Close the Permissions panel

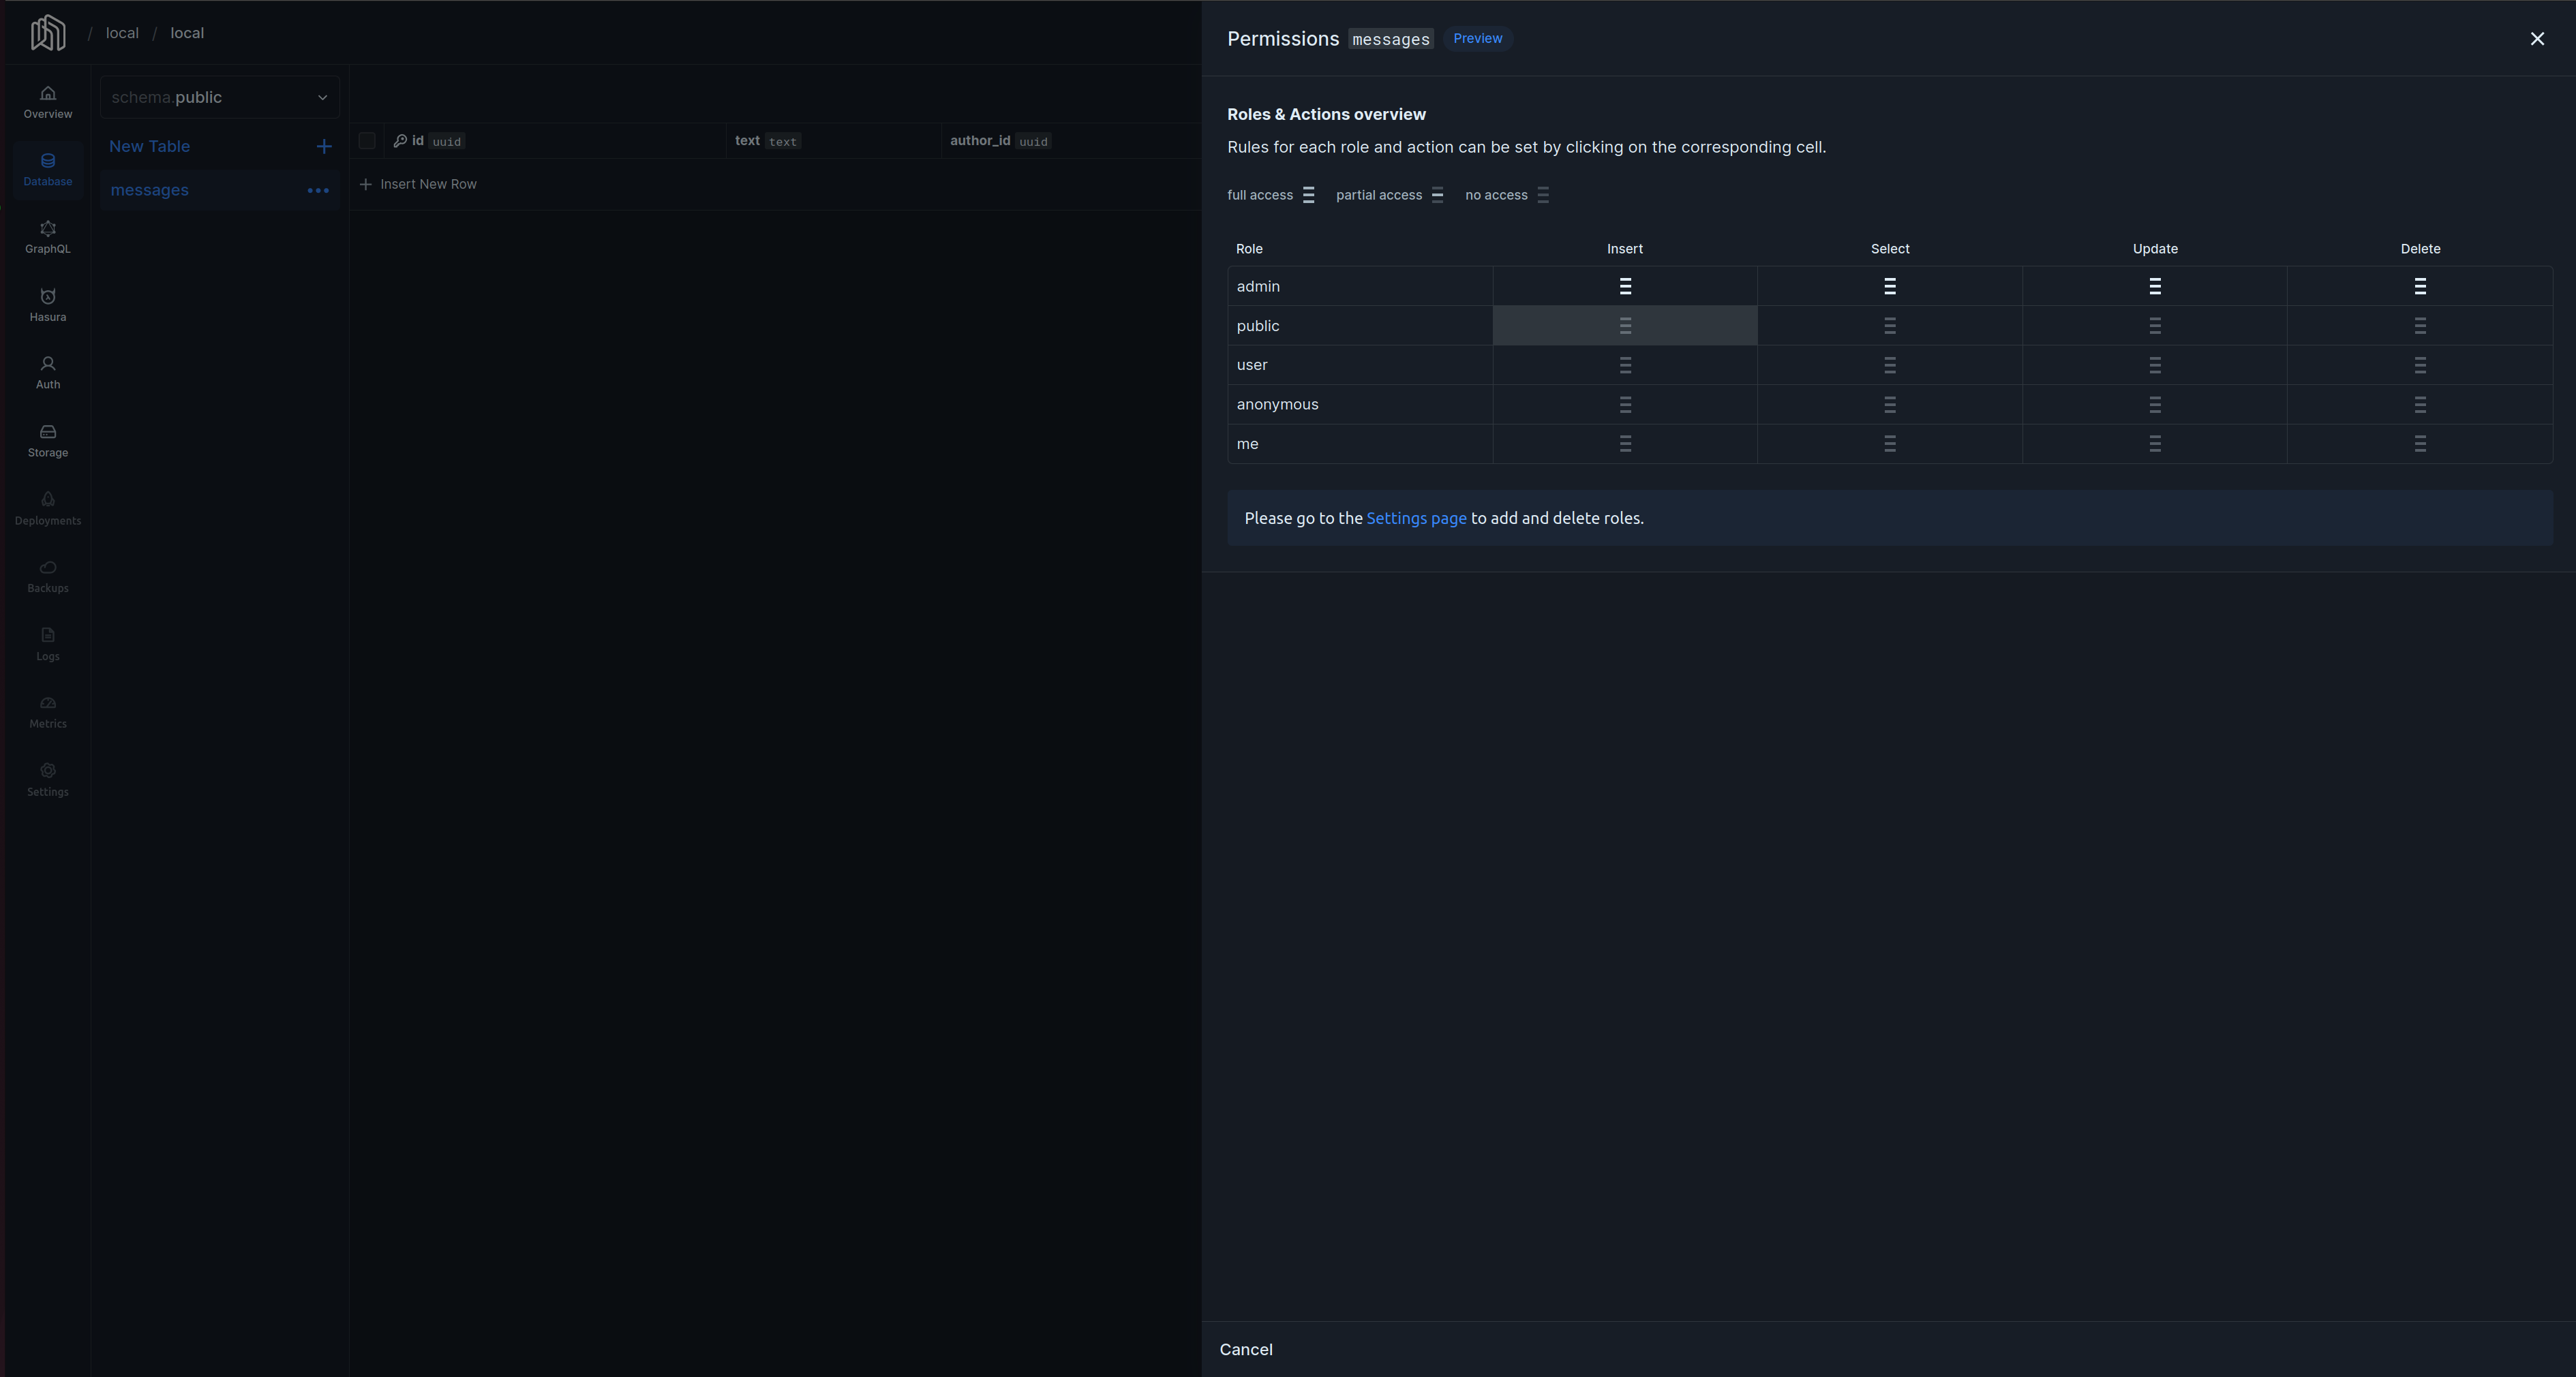point(2537,39)
